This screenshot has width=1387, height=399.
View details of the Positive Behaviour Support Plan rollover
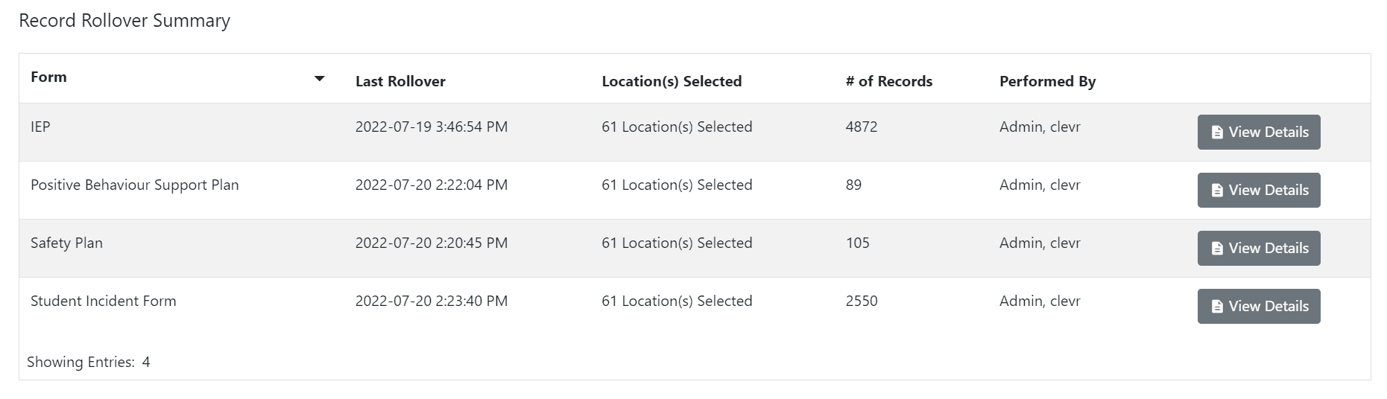coord(1259,191)
